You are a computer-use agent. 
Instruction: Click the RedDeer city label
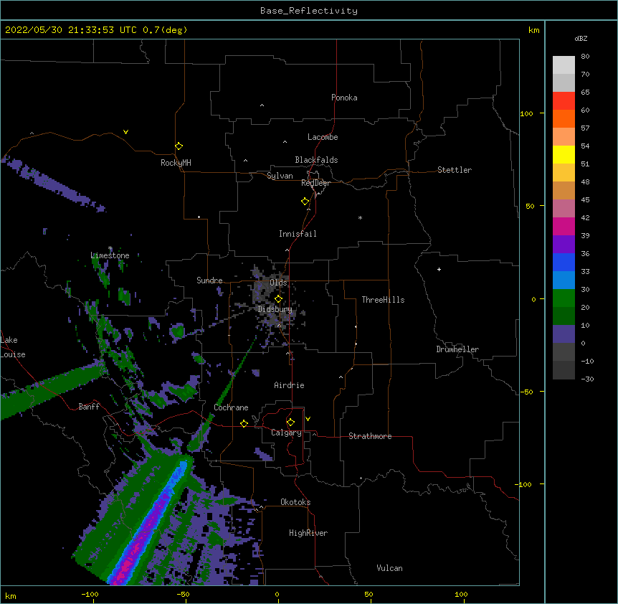coord(315,183)
